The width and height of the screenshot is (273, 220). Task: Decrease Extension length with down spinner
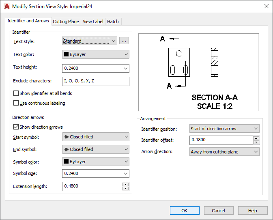[125, 188]
